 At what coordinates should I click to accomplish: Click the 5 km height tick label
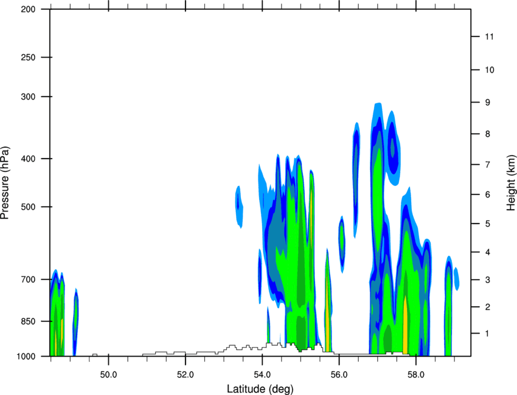488,224
